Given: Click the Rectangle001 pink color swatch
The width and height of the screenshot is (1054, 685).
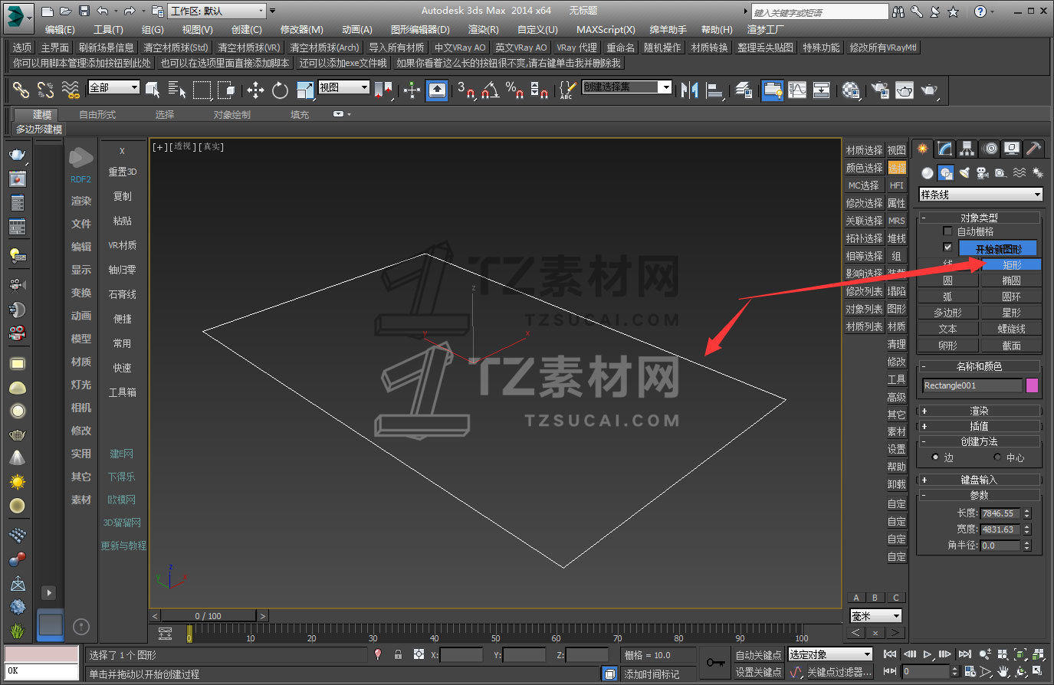Looking at the screenshot, I should [1032, 385].
